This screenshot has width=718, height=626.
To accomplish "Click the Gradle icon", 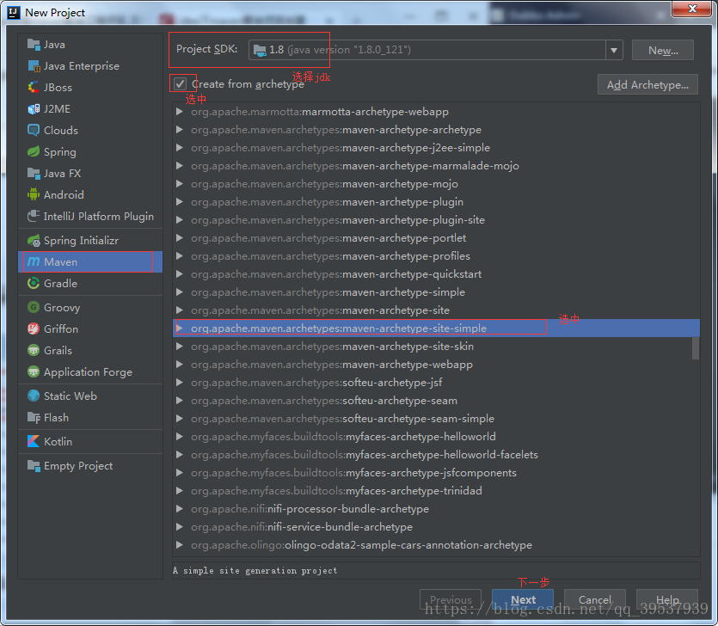I will click(x=34, y=284).
